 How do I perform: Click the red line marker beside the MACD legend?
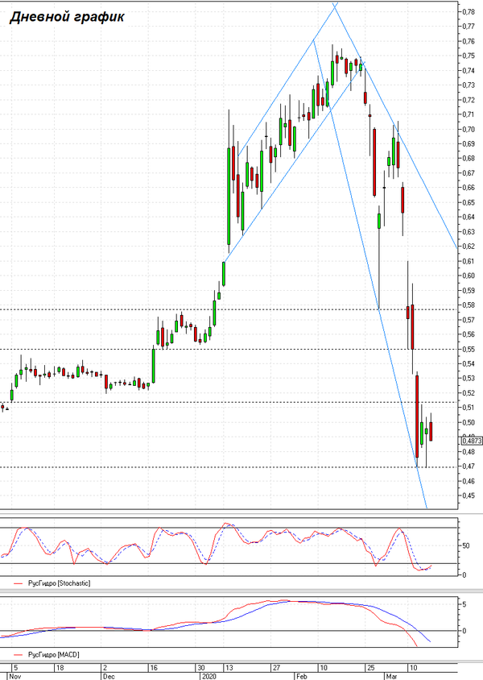18,655
